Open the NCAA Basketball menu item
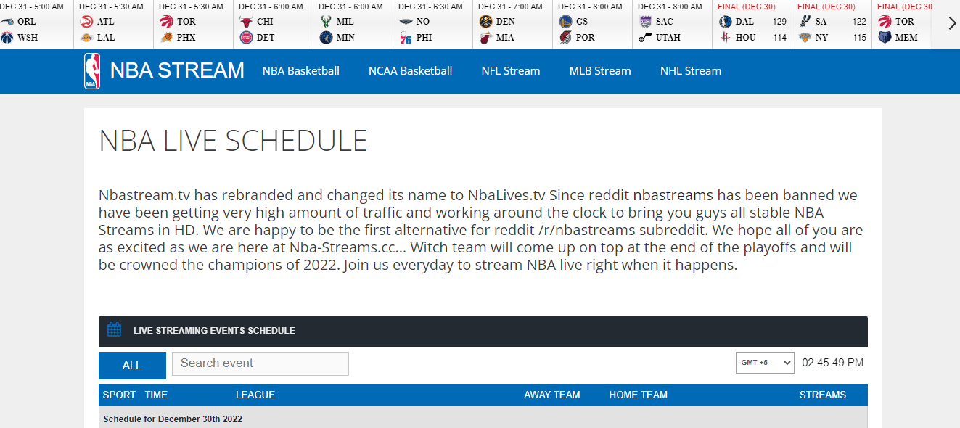This screenshot has height=428, width=960. (410, 71)
